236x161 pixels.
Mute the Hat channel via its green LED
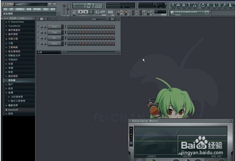[x=39, y=38]
